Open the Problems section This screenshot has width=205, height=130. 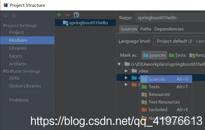(19, 100)
